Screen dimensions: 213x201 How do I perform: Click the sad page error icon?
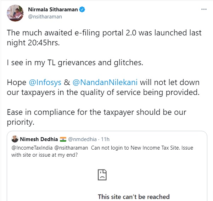102,175
